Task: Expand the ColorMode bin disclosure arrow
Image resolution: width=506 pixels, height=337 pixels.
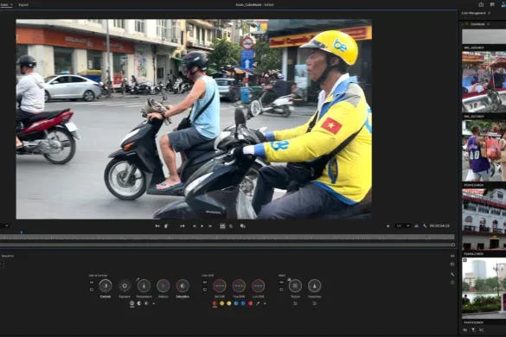Action: pos(463,24)
